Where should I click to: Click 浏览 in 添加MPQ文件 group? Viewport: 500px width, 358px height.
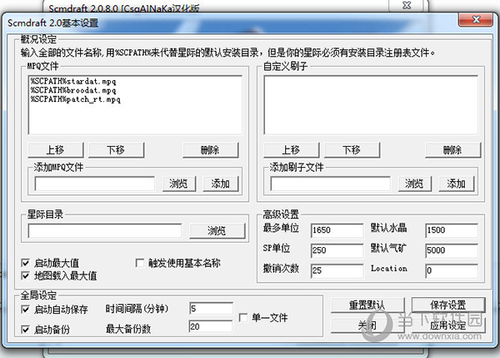[179, 184]
